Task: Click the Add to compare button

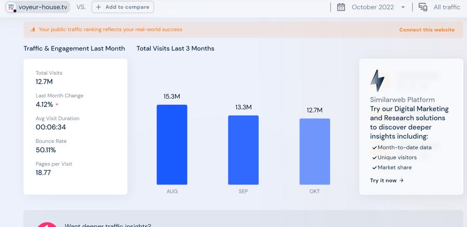Action: click(x=123, y=7)
